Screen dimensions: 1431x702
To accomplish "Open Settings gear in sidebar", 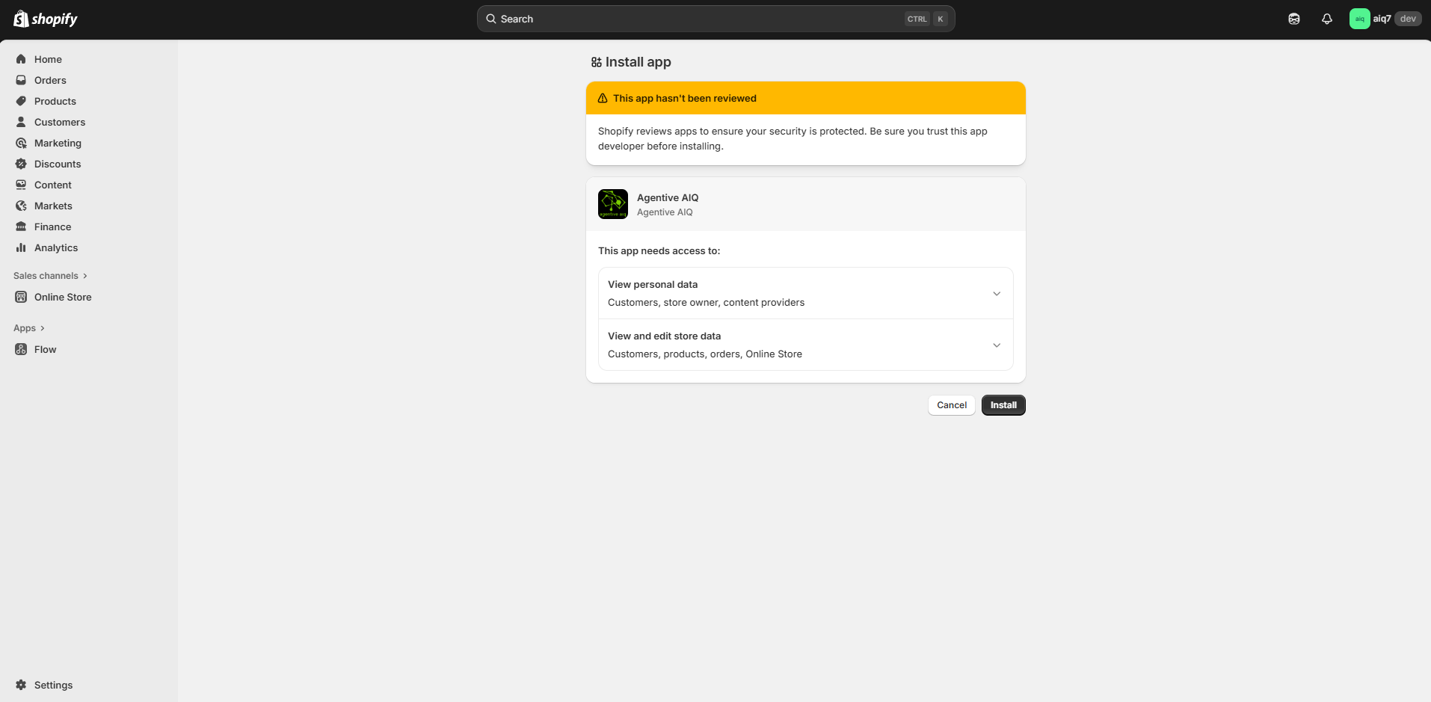I will click(x=21, y=685).
